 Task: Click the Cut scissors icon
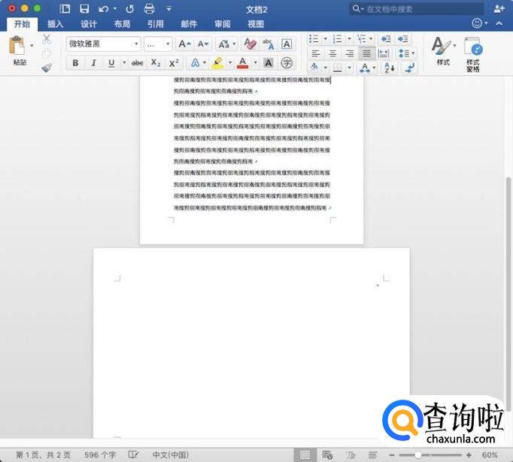coord(47,39)
